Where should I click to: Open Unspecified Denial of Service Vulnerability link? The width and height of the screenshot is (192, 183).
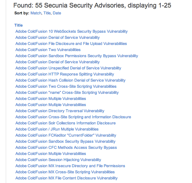68,68
